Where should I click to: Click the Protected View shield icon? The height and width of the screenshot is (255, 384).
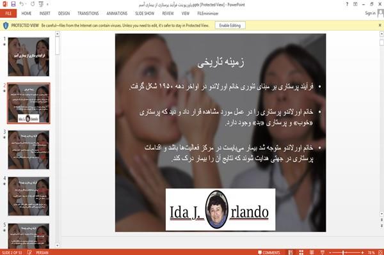click(x=6, y=26)
